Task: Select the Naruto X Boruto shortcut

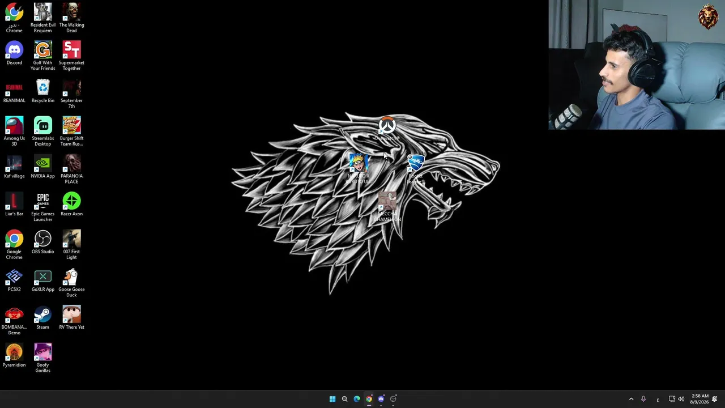Action: tap(358, 169)
